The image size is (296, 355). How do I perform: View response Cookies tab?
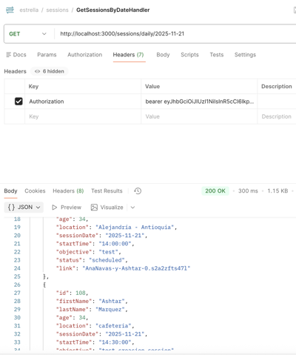click(35, 191)
